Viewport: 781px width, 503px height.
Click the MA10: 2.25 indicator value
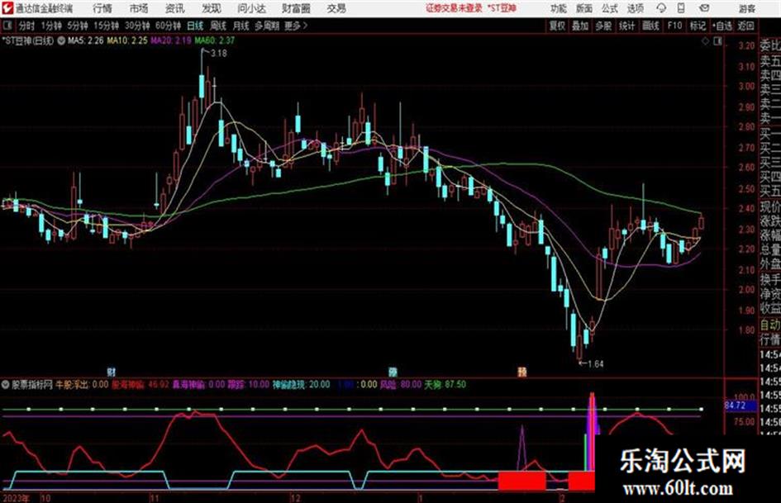tap(127, 40)
